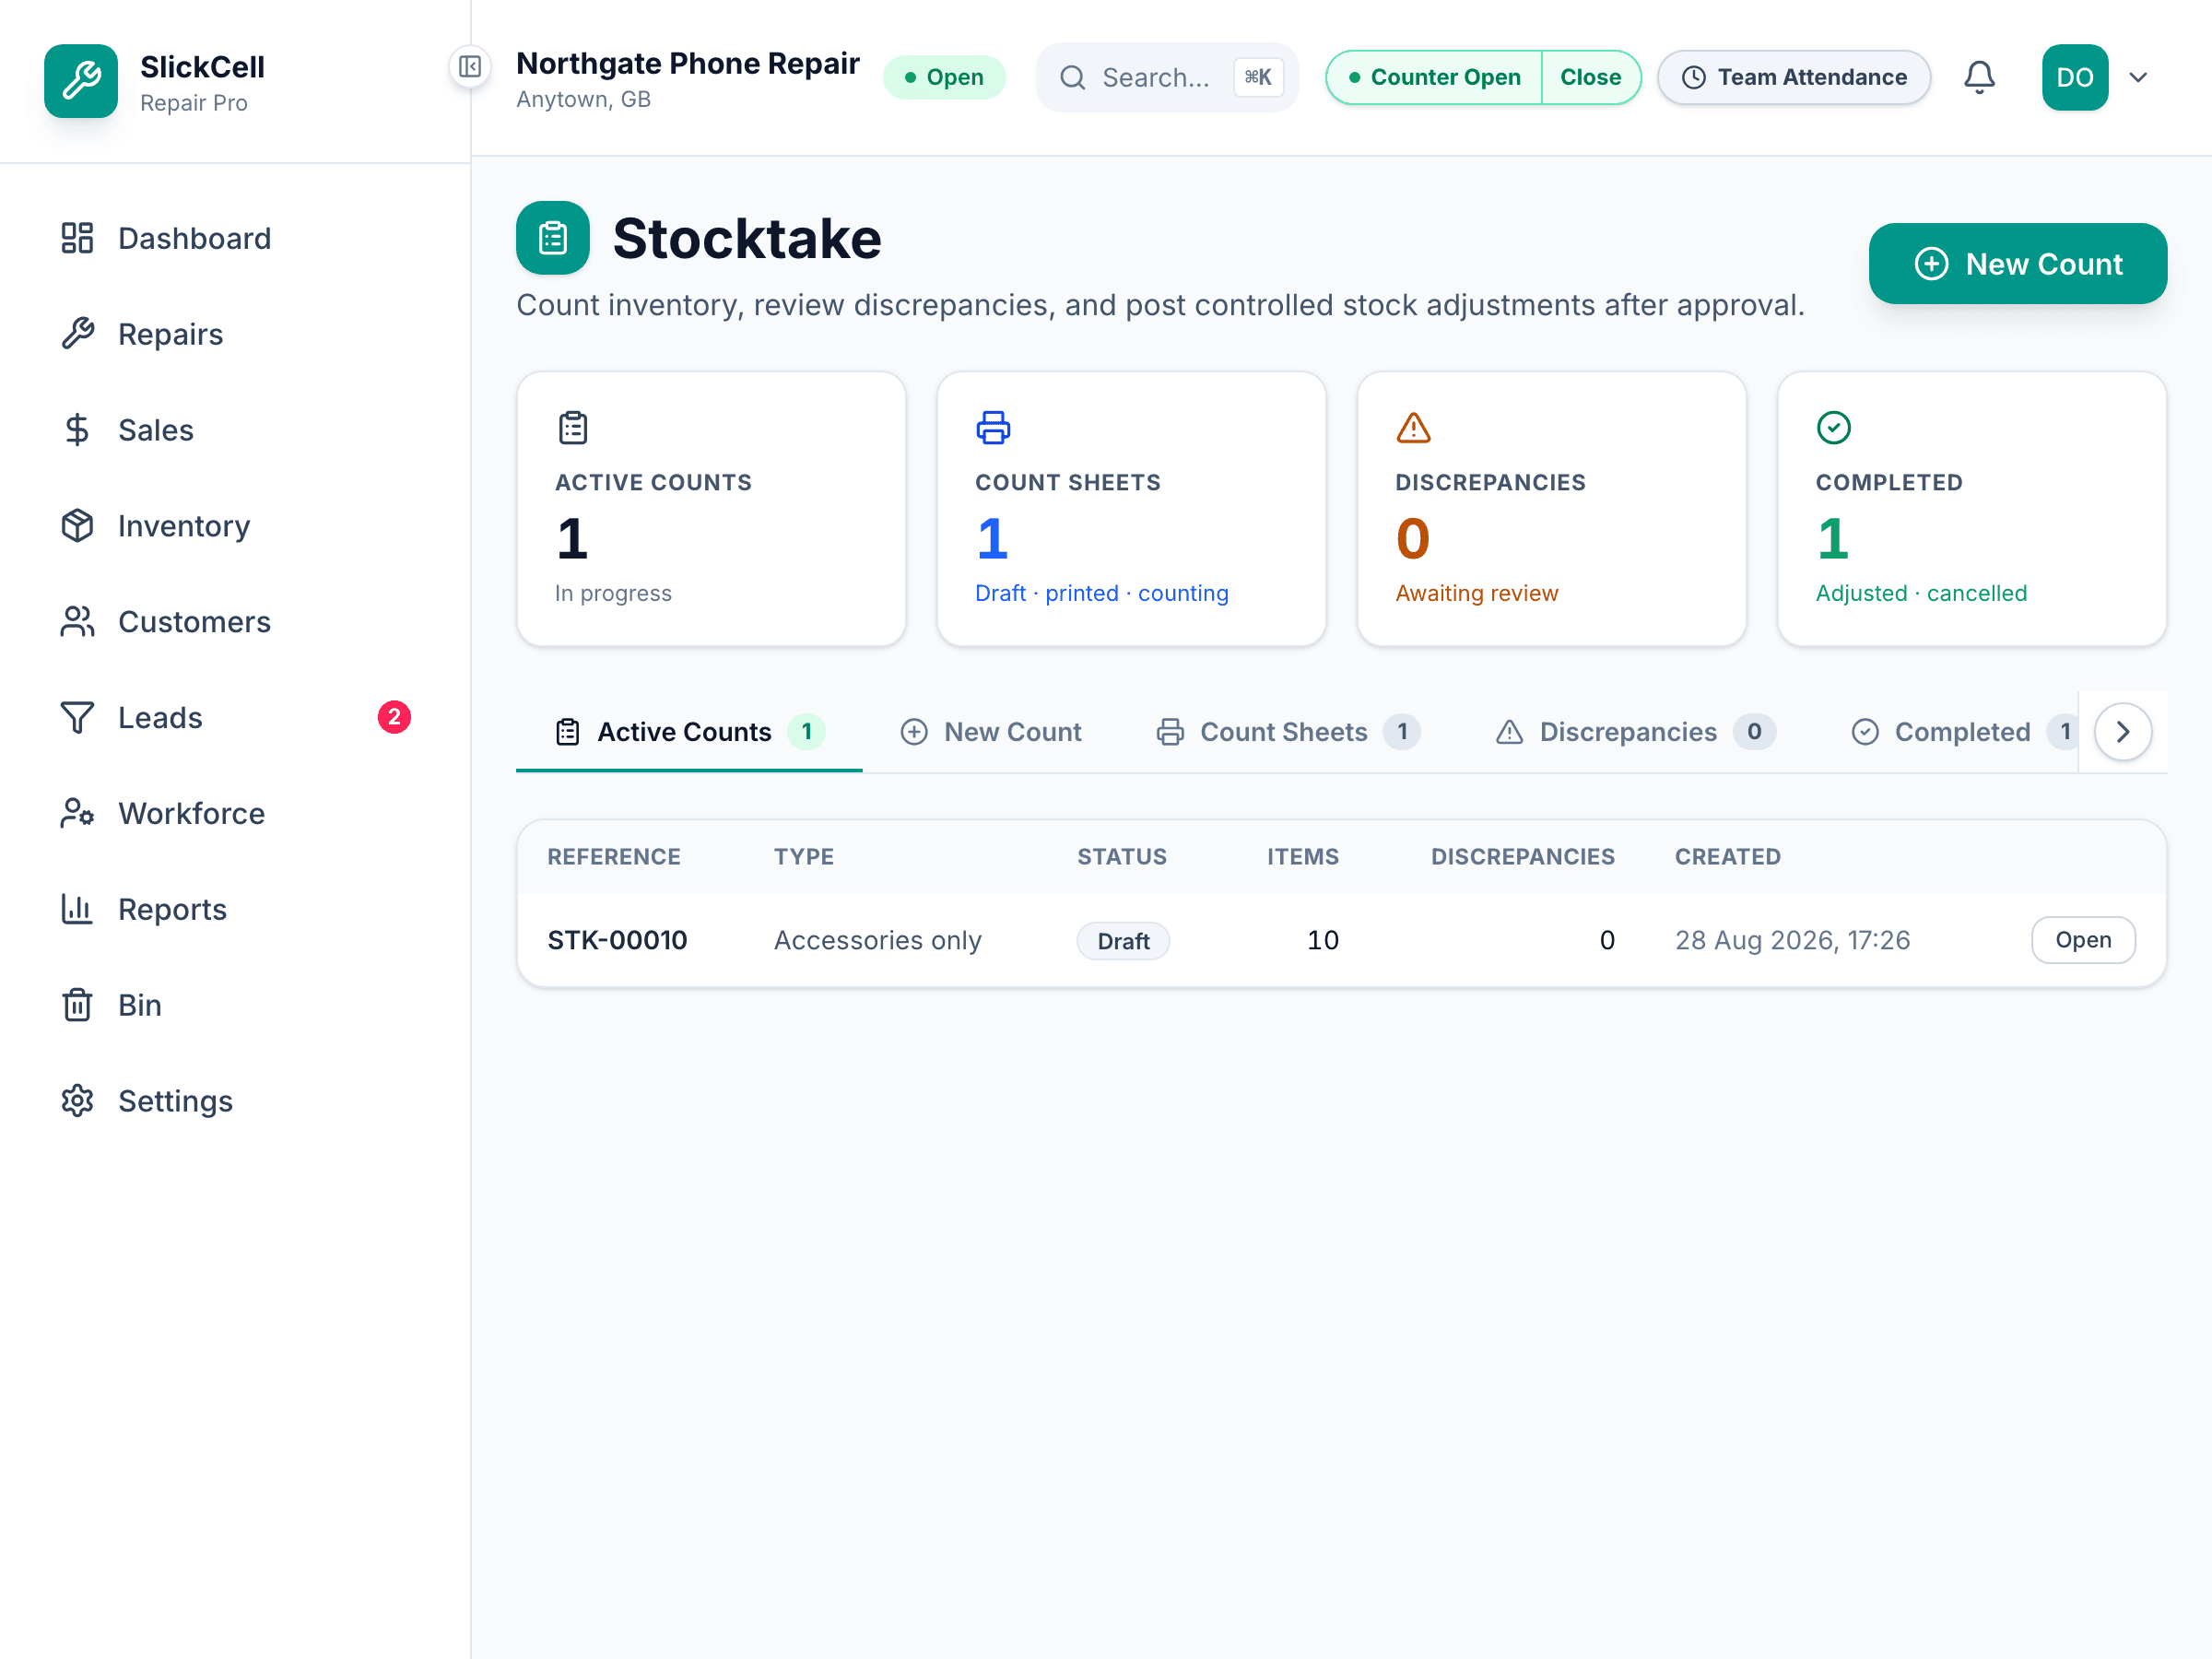Open Leads in the sidebar
The height and width of the screenshot is (1659, 2212).
(235, 718)
